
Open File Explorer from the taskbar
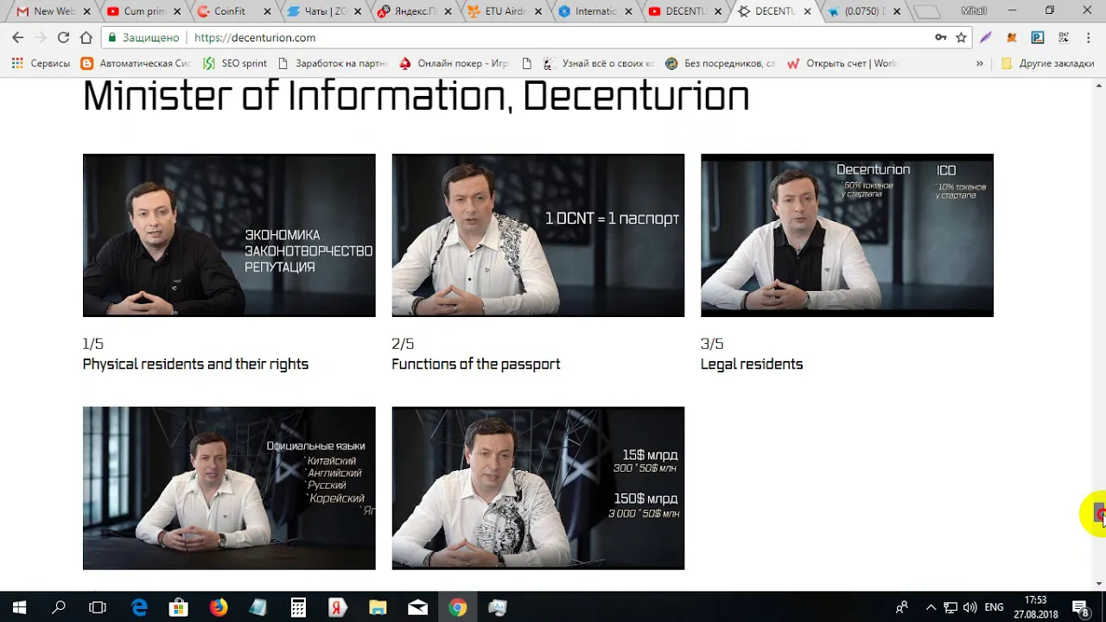pos(378,607)
